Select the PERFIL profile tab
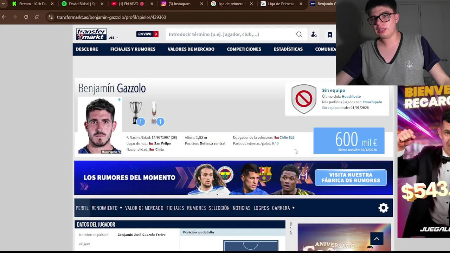Viewport: 450px width, 253px height. click(x=82, y=208)
